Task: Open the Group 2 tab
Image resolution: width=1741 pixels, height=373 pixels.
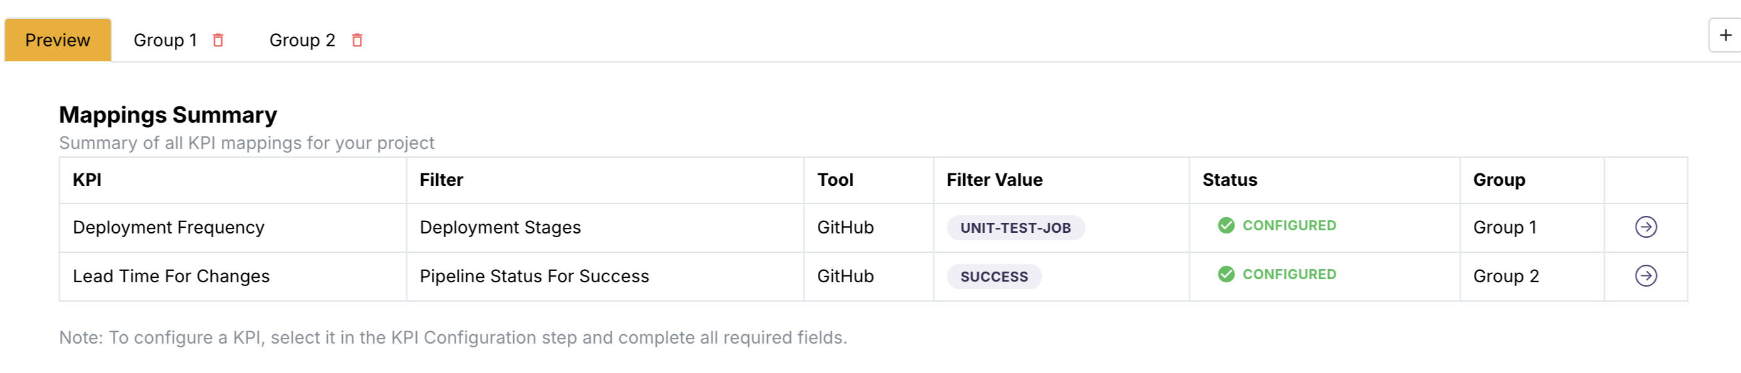Action: (302, 41)
